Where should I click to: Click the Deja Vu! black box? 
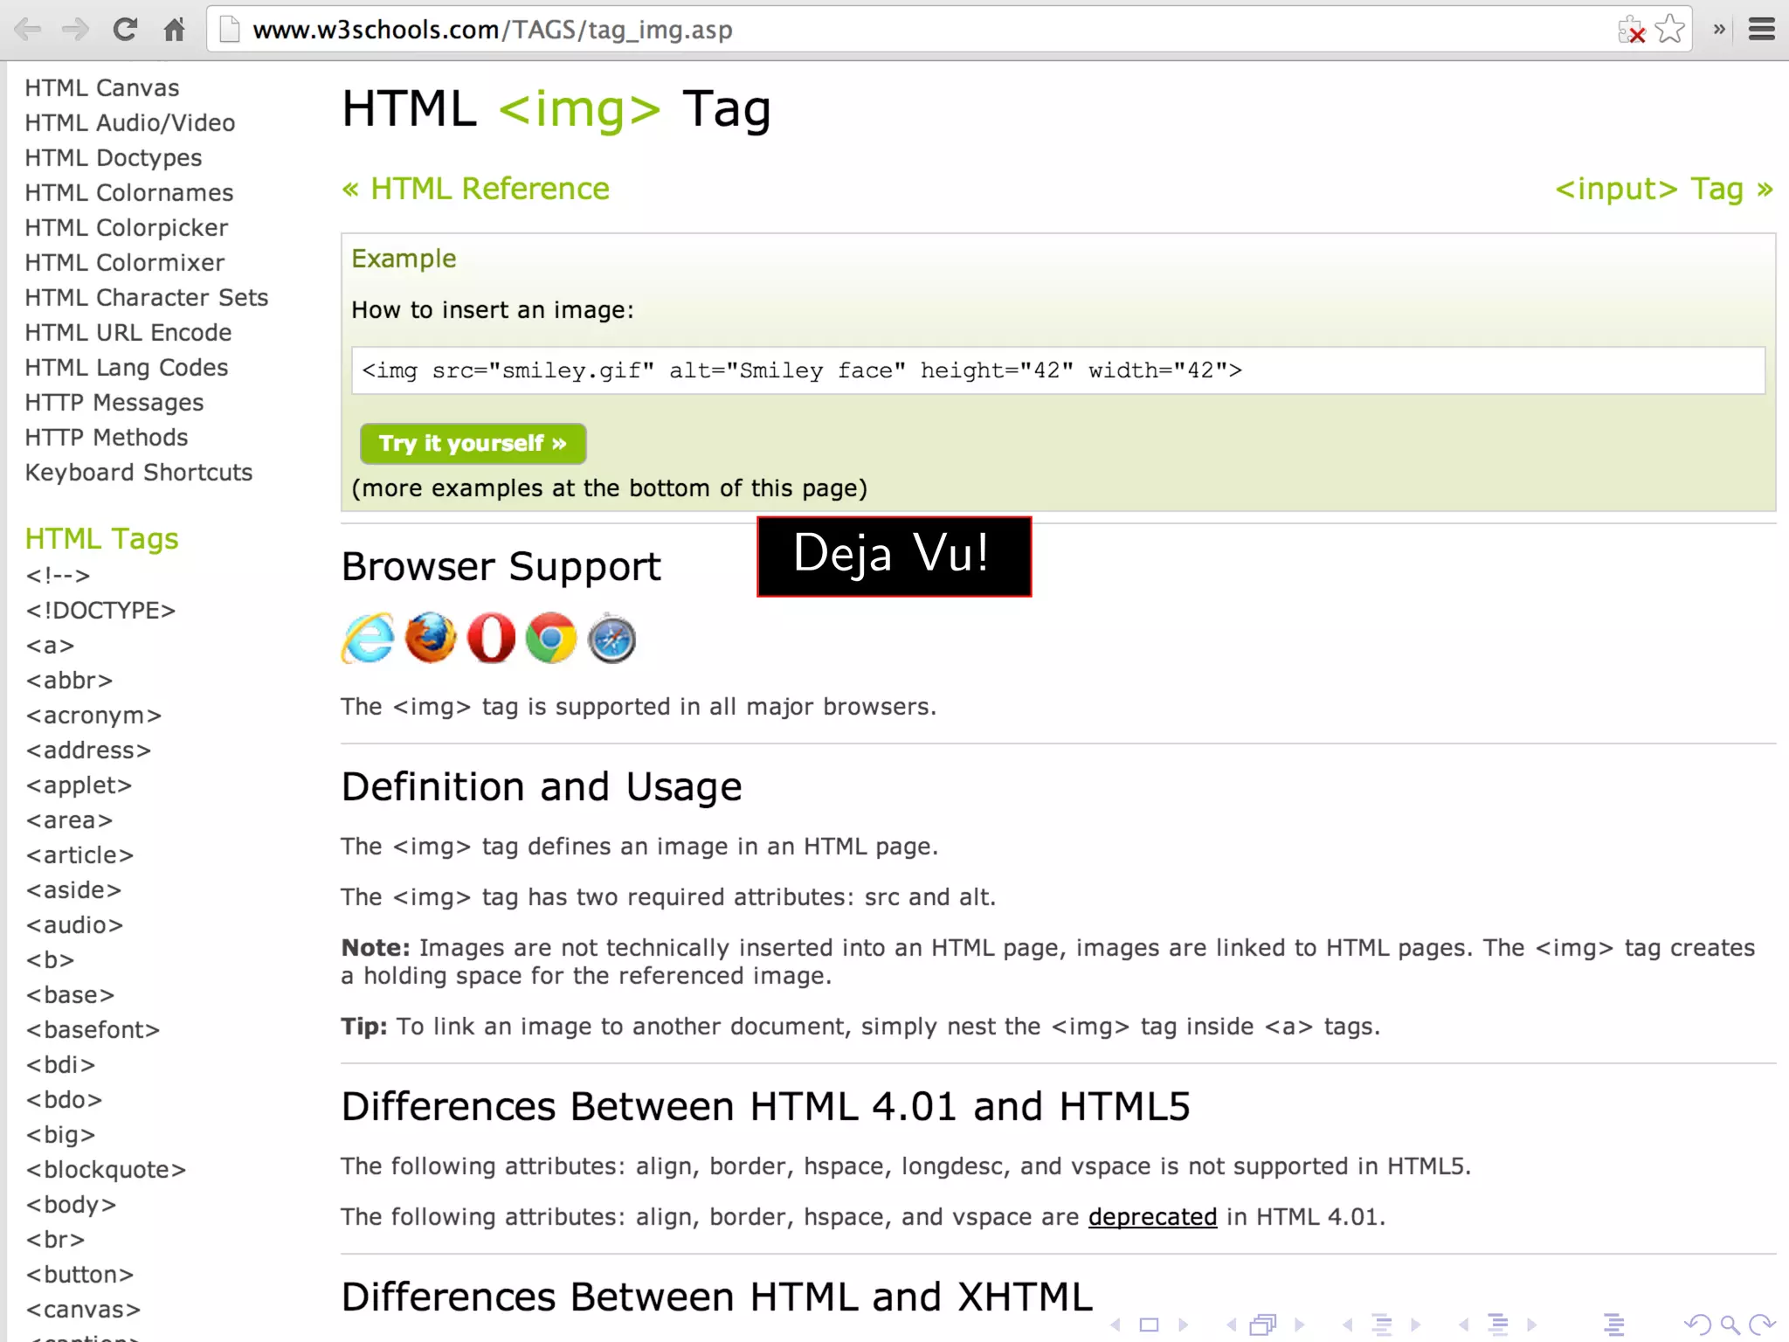point(894,557)
